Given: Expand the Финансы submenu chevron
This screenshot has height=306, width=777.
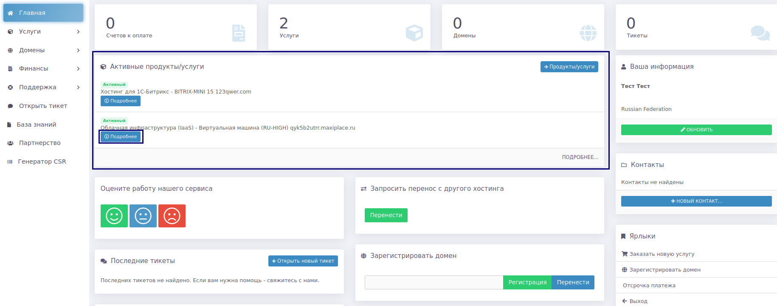Looking at the screenshot, I should point(78,68).
